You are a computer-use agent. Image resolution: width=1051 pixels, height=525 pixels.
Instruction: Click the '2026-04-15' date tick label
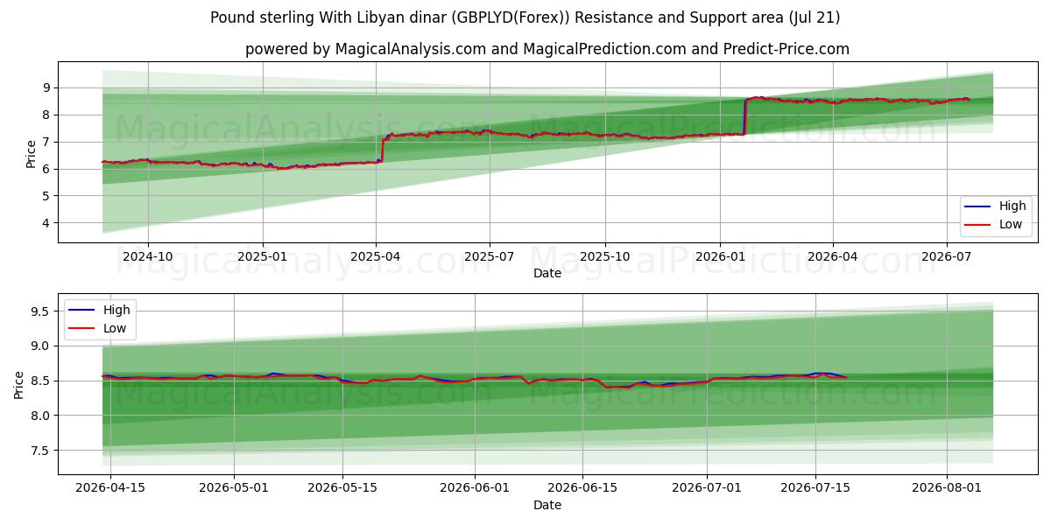pos(110,489)
